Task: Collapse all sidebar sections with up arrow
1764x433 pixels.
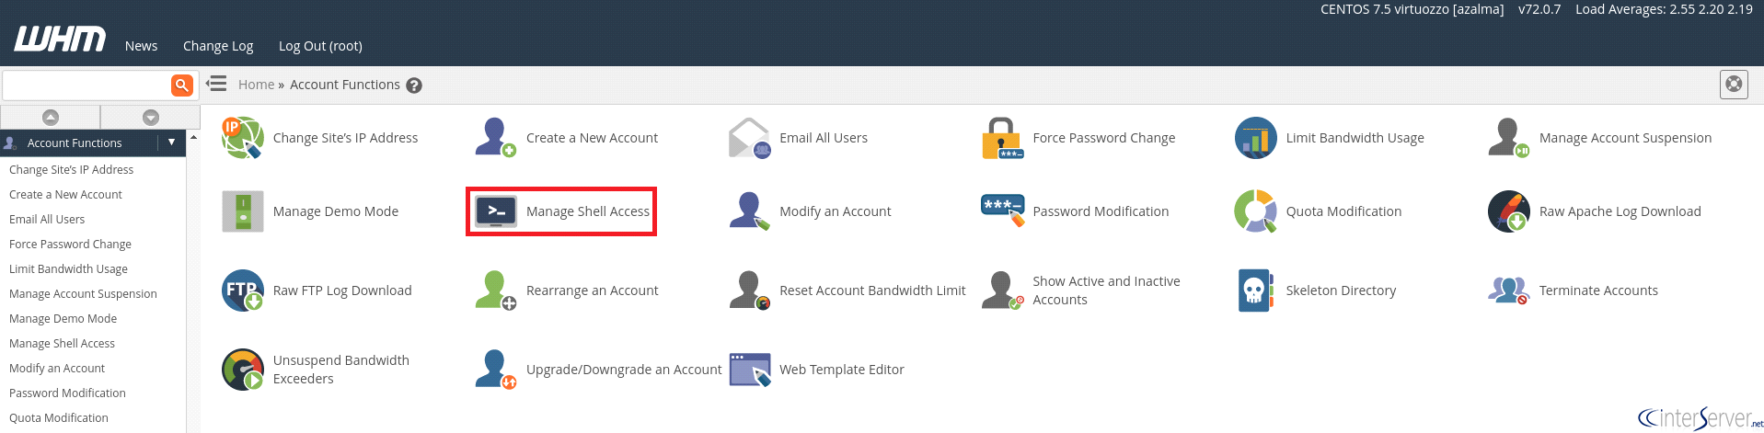Action: [x=51, y=117]
